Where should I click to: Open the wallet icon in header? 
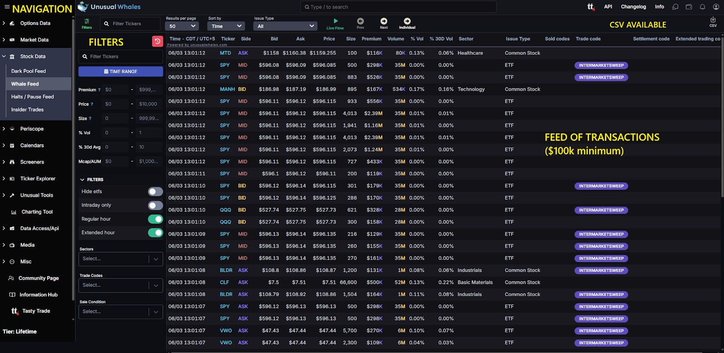[689, 7]
